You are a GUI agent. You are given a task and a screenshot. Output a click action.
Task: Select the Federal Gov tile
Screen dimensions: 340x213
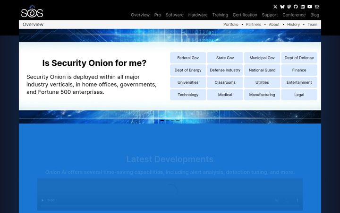point(188,58)
